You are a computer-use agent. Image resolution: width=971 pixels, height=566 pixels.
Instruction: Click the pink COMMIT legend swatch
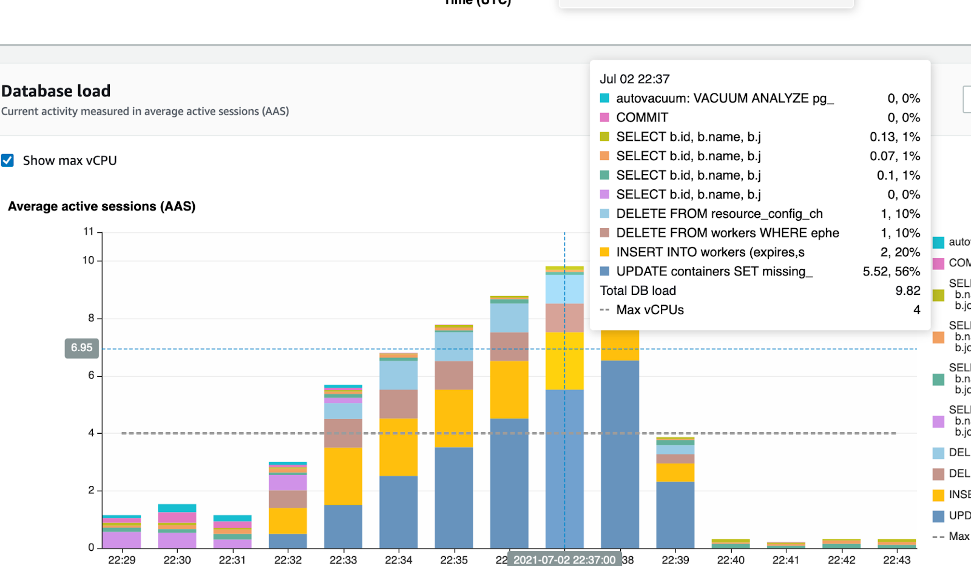click(938, 263)
